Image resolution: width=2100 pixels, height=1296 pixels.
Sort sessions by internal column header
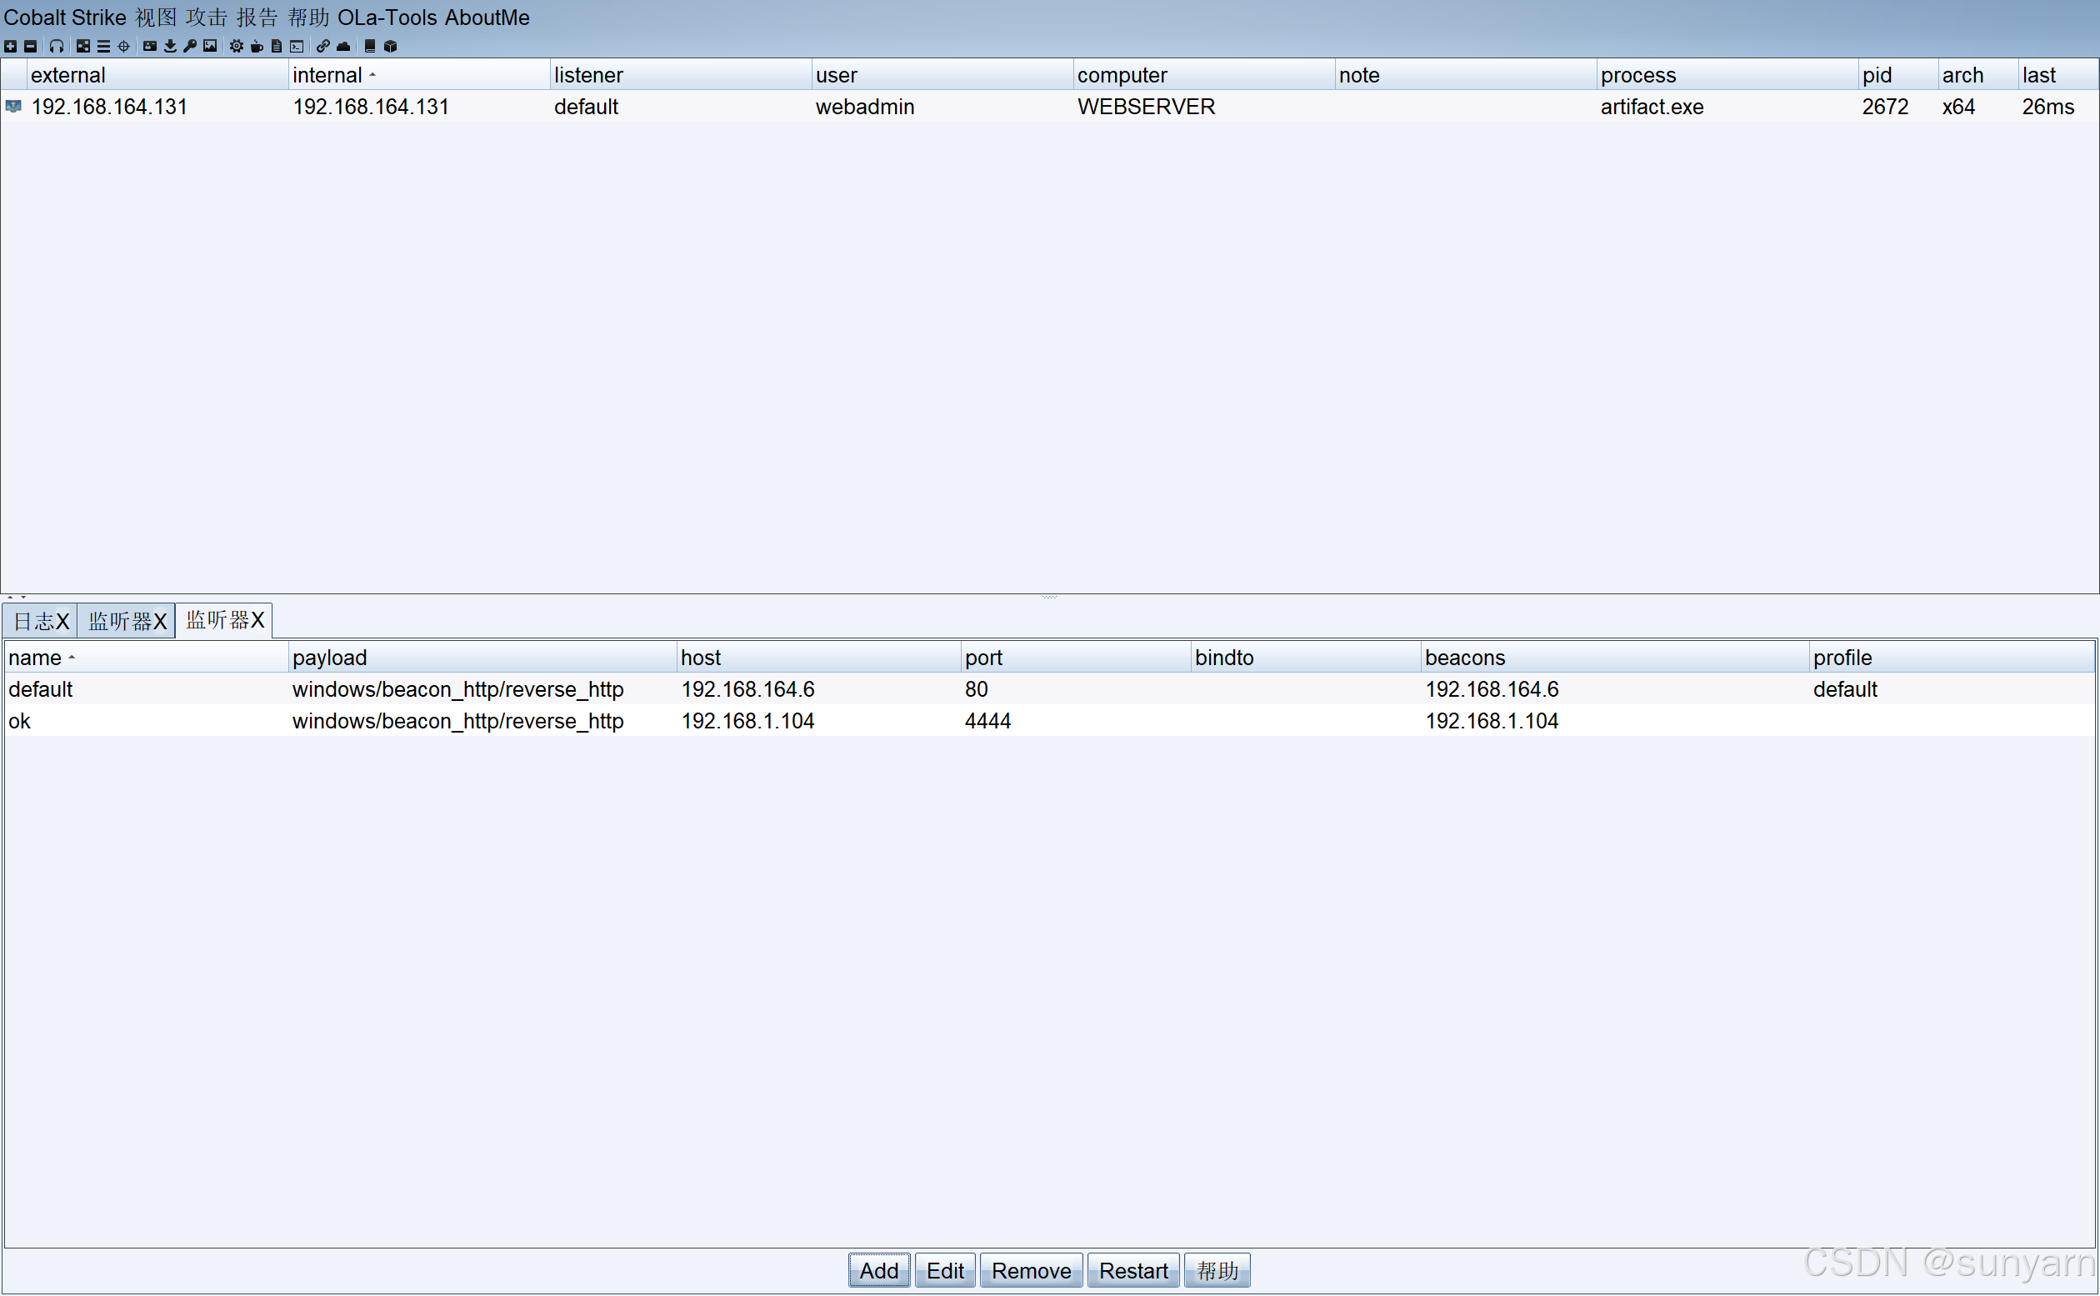[327, 76]
